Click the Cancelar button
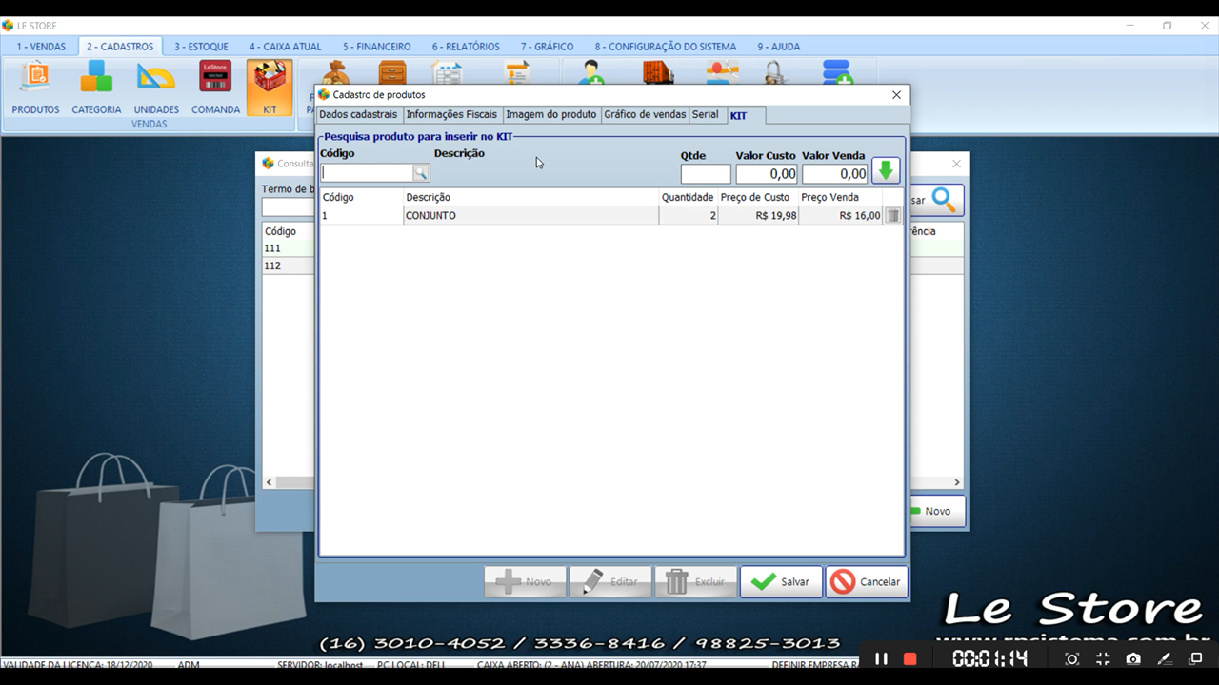The image size is (1219, 685). pos(867,582)
